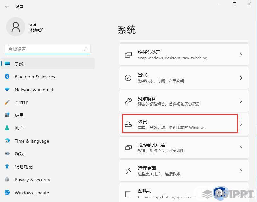The image size is (257, 202).
Task: Click the Windows Update sync icon
Action: pos(7,192)
